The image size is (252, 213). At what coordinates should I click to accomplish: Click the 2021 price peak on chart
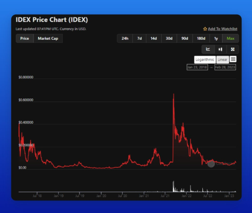[174, 94]
